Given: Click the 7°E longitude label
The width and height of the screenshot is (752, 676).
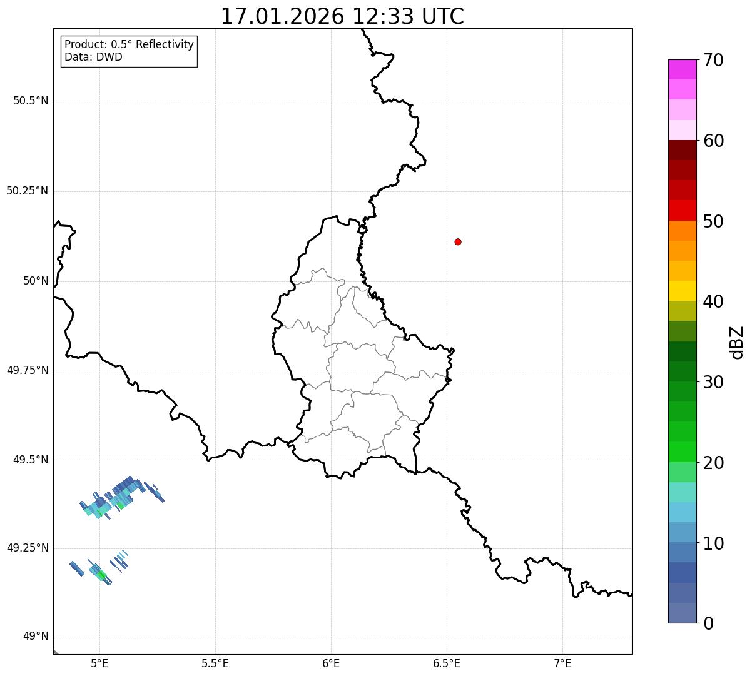Looking at the screenshot, I should click(x=562, y=663).
